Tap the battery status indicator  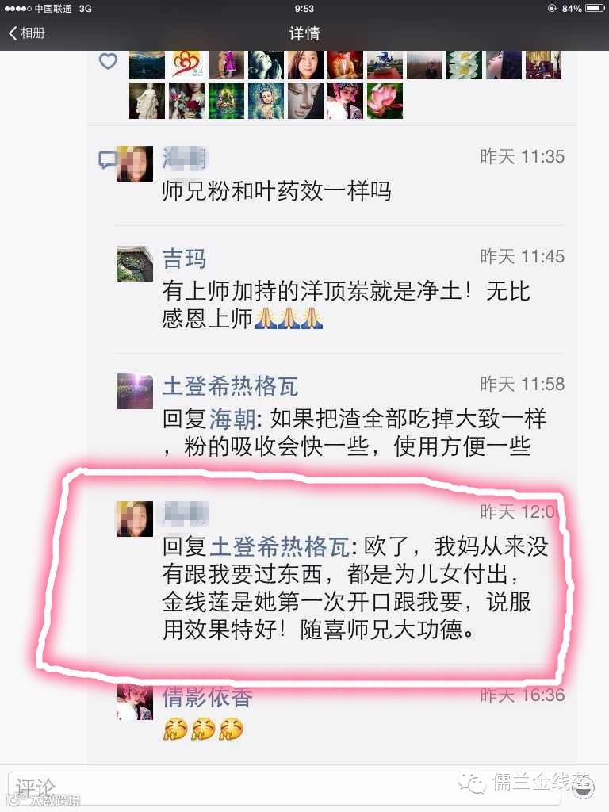(595, 8)
